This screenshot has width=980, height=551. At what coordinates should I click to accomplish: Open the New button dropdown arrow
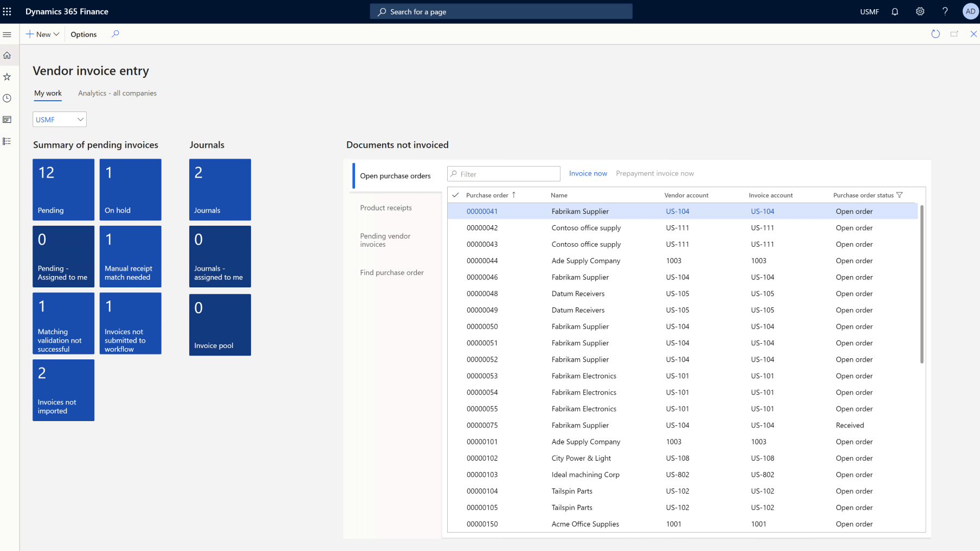point(57,34)
